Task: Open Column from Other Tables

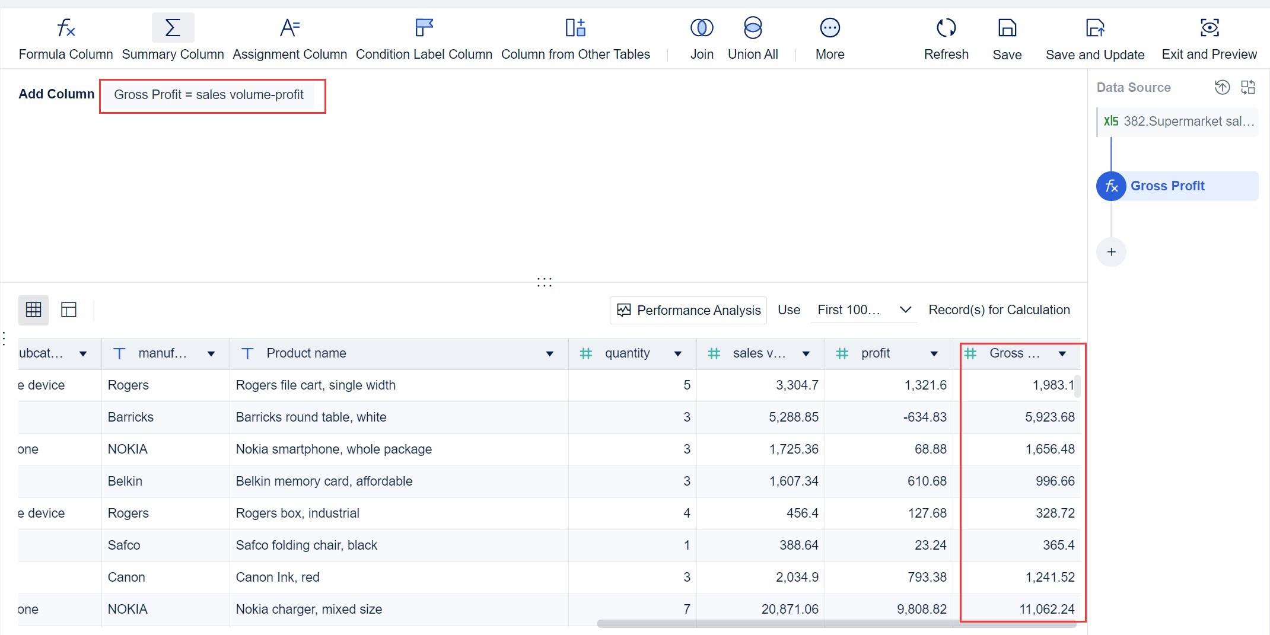Action: (x=575, y=37)
